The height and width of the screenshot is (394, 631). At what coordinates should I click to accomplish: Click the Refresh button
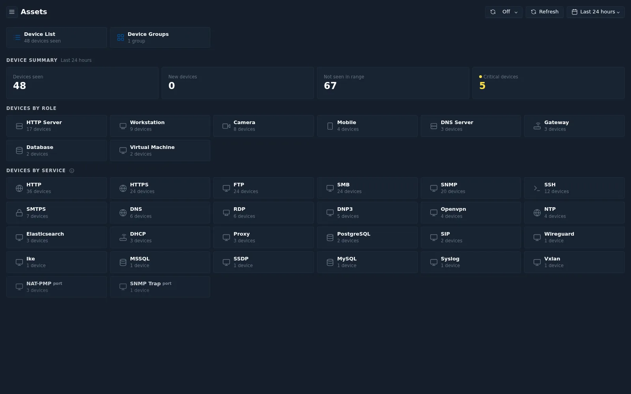[x=545, y=12]
